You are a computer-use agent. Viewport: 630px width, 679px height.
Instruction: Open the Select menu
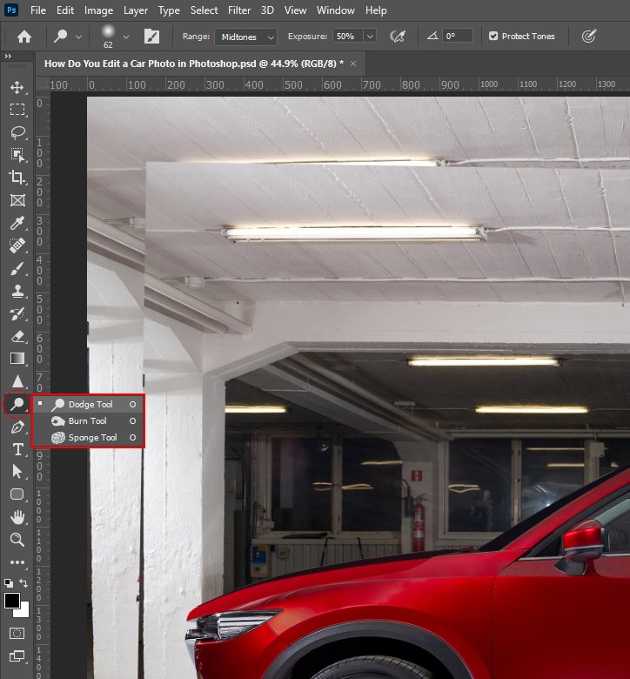tap(204, 10)
